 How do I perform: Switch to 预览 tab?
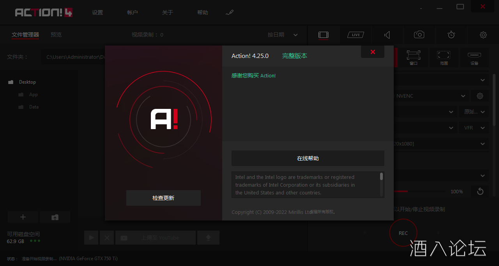(x=56, y=35)
